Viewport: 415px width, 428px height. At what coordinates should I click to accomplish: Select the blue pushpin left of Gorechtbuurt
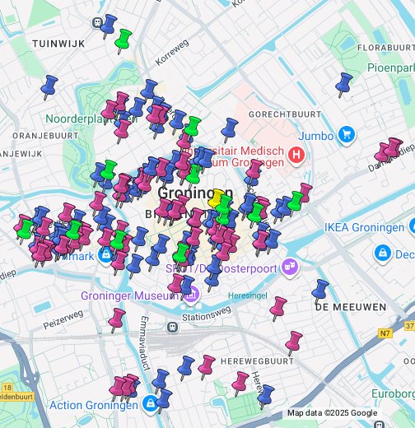click(x=229, y=130)
